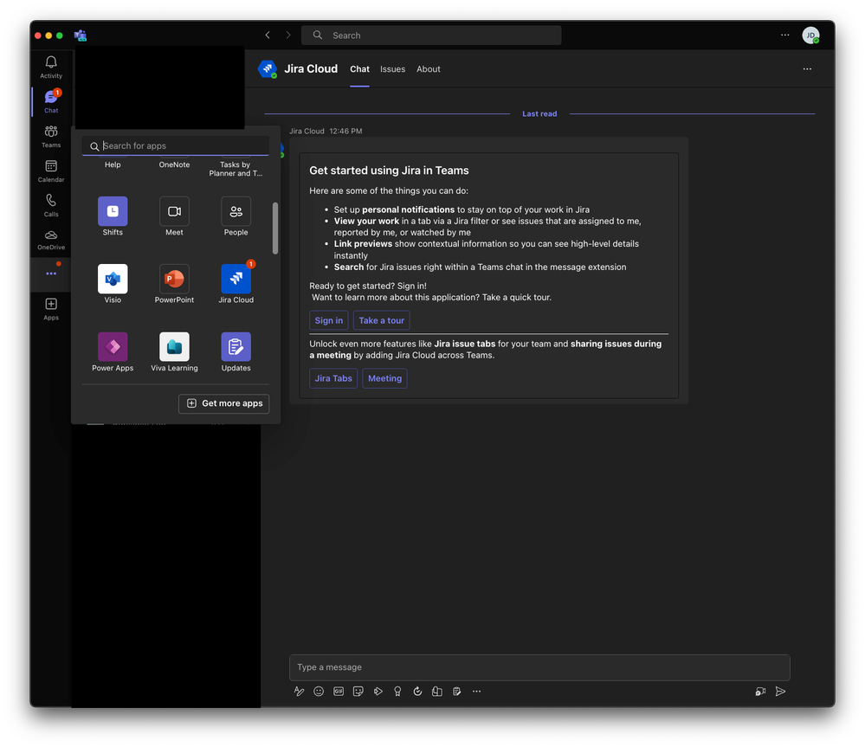865x747 pixels.
Task: Click Get more apps button
Action: 223,403
